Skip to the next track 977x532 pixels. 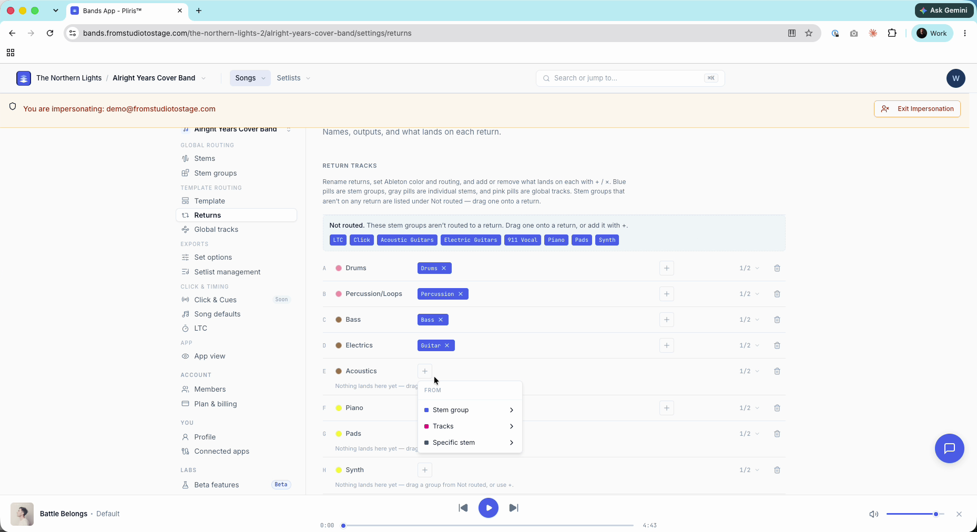514,508
